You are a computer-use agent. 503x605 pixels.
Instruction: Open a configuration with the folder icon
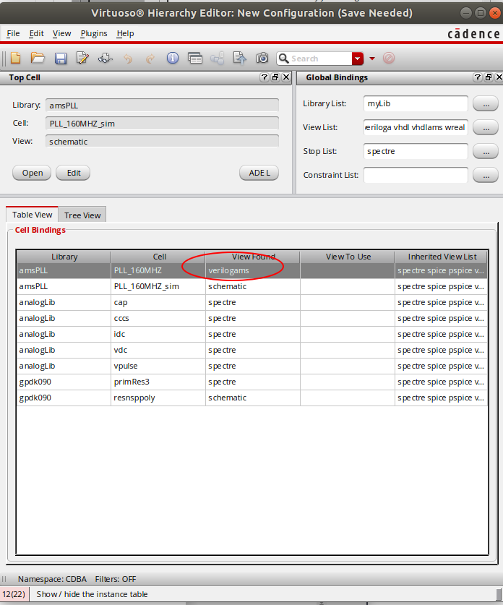38,59
